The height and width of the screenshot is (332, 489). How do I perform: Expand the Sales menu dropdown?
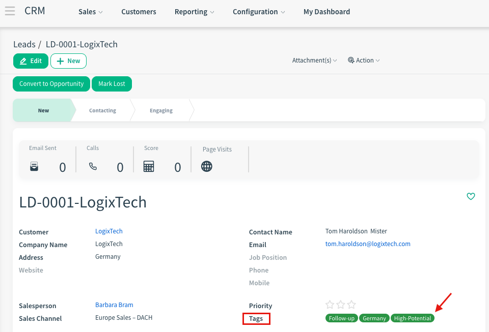tap(90, 12)
